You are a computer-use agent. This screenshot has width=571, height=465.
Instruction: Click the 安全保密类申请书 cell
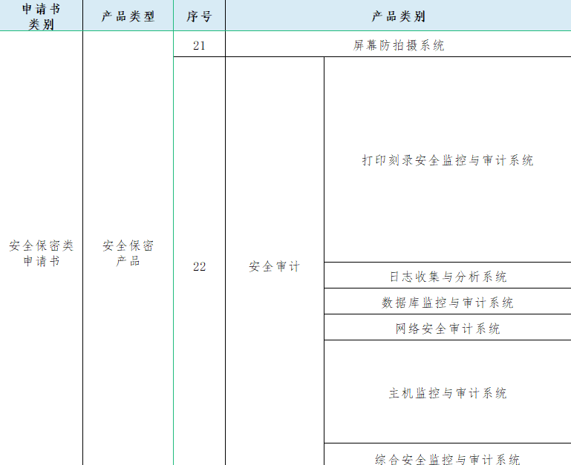coord(41,248)
